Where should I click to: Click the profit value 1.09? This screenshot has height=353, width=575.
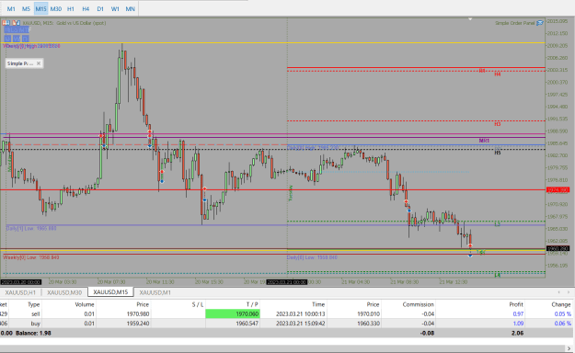(518, 324)
